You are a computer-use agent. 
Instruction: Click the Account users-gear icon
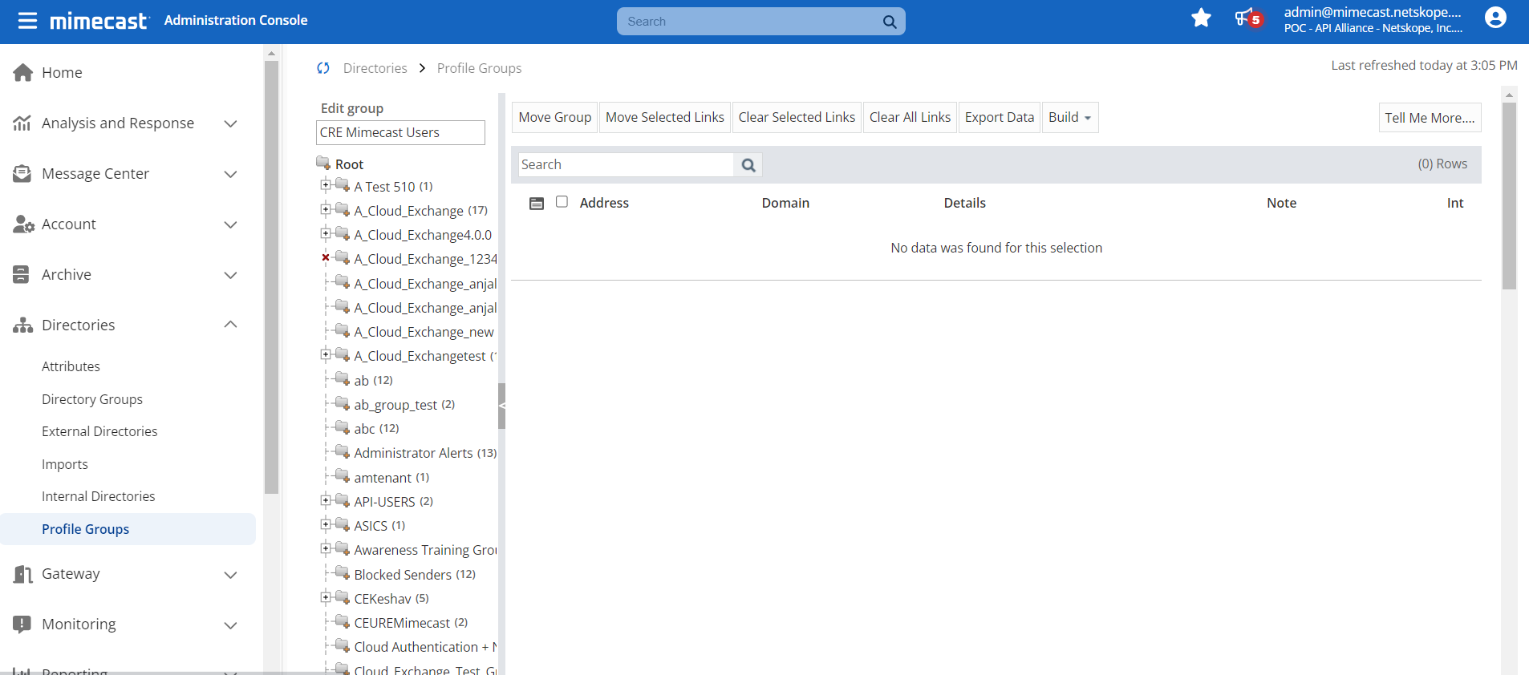pos(23,224)
